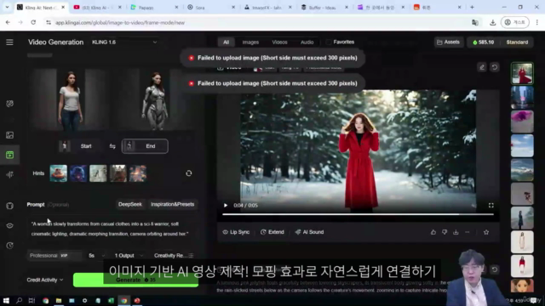
Task: Click the 585.10 credits balance
Action: [483, 42]
